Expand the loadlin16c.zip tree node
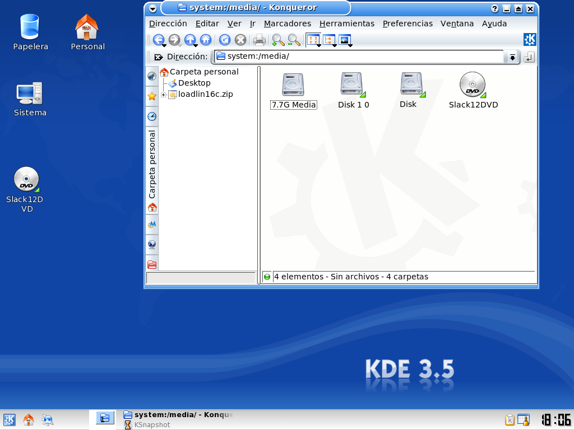The height and width of the screenshot is (430, 574). [x=163, y=95]
